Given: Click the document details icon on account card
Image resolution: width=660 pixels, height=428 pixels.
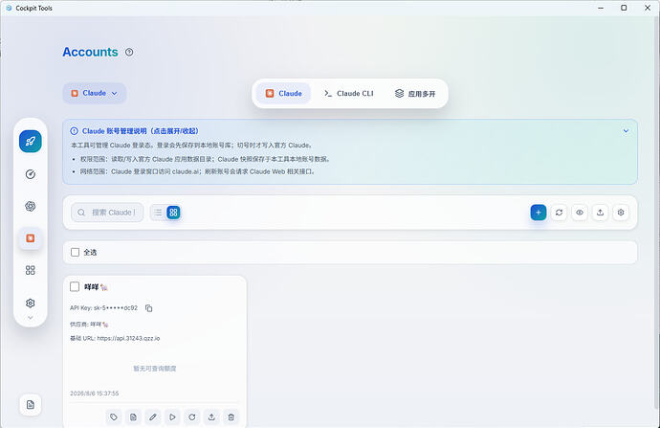Looking at the screenshot, I should [x=133, y=417].
